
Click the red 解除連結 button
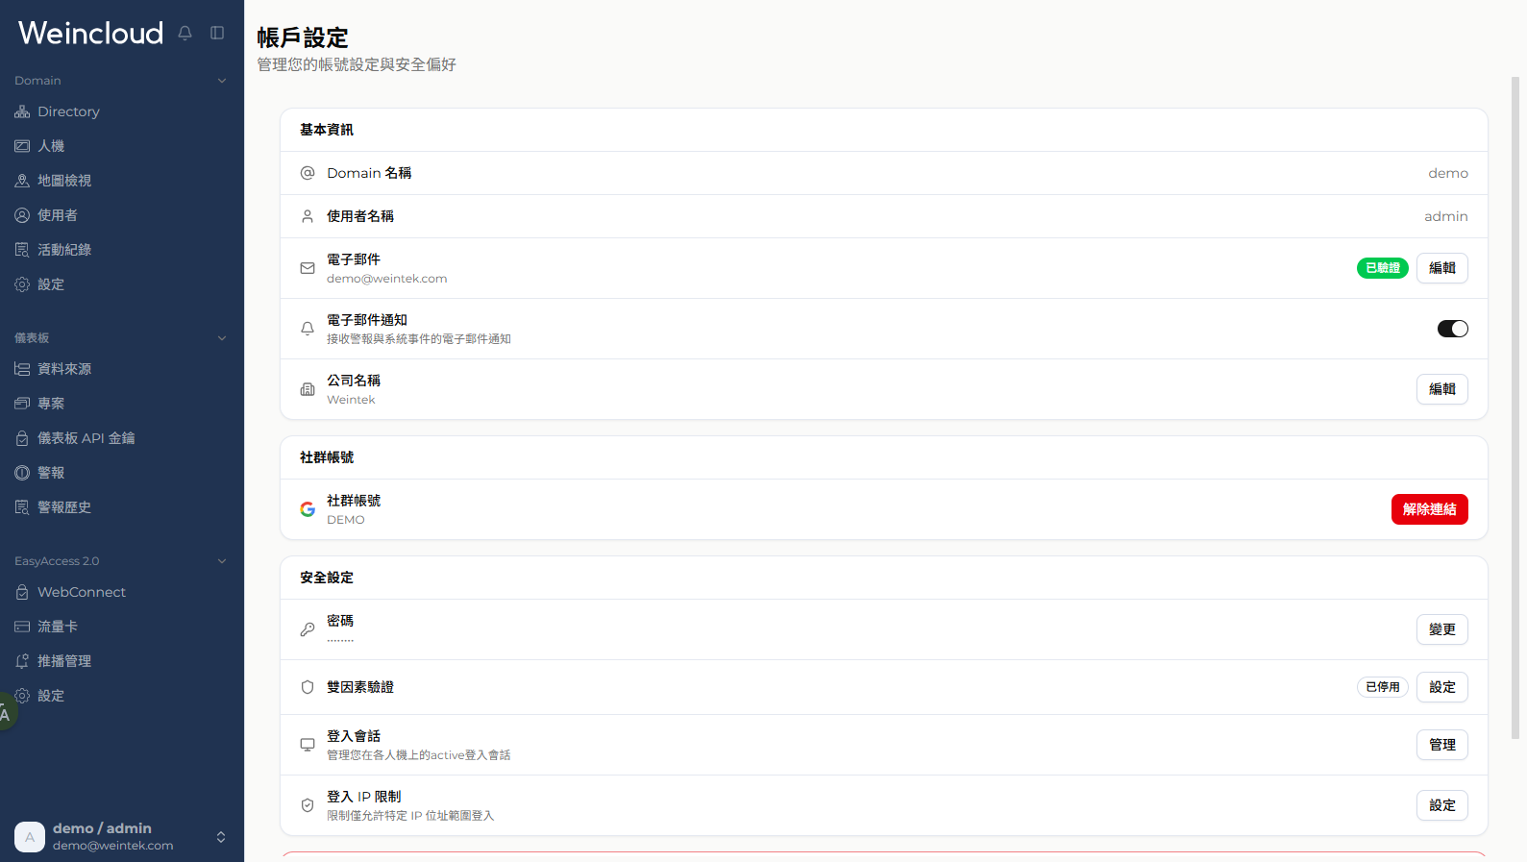tap(1429, 509)
